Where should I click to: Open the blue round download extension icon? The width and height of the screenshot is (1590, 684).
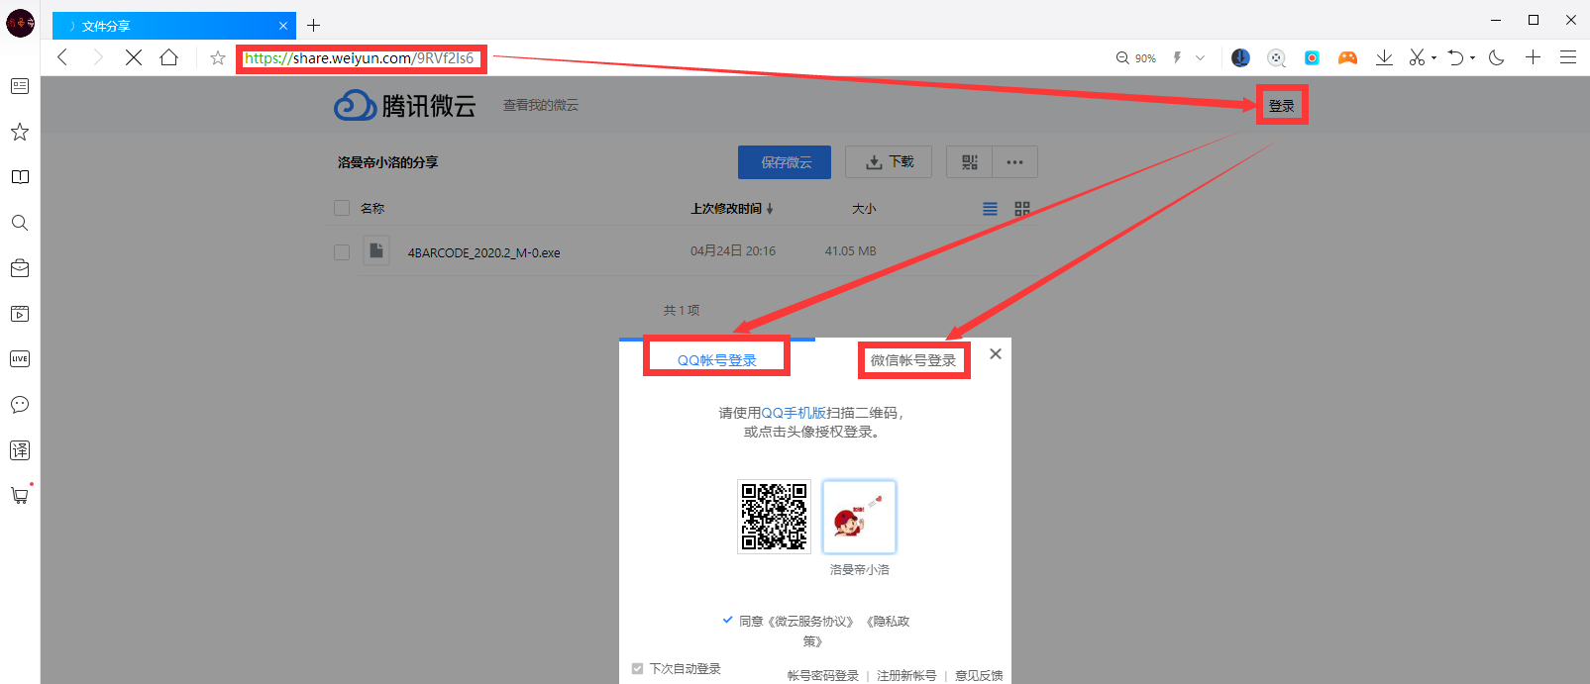pyautogui.click(x=1240, y=58)
